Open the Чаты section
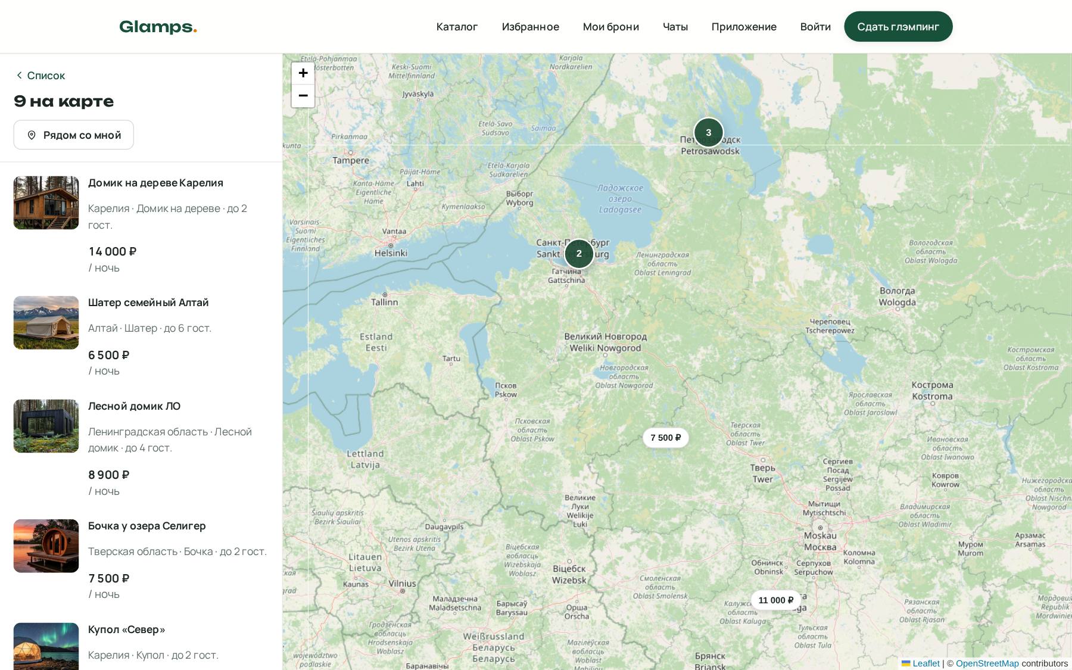Screen dimensions: 1072x670 (675, 27)
